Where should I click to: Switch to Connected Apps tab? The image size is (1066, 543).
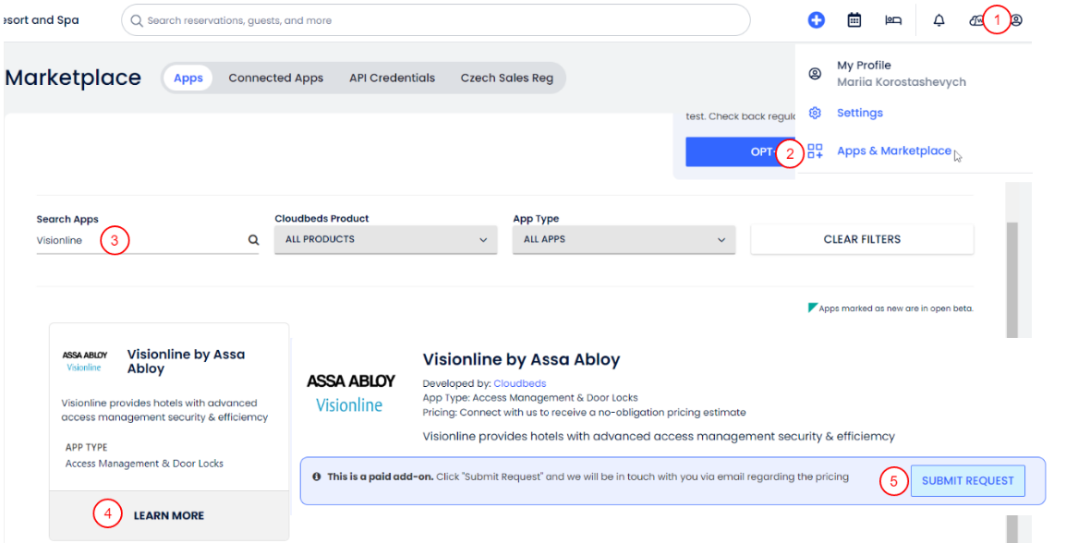click(275, 78)
